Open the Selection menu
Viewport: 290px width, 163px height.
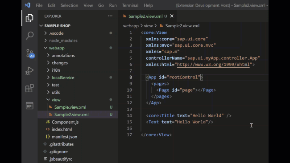click(x=69, y=5)
